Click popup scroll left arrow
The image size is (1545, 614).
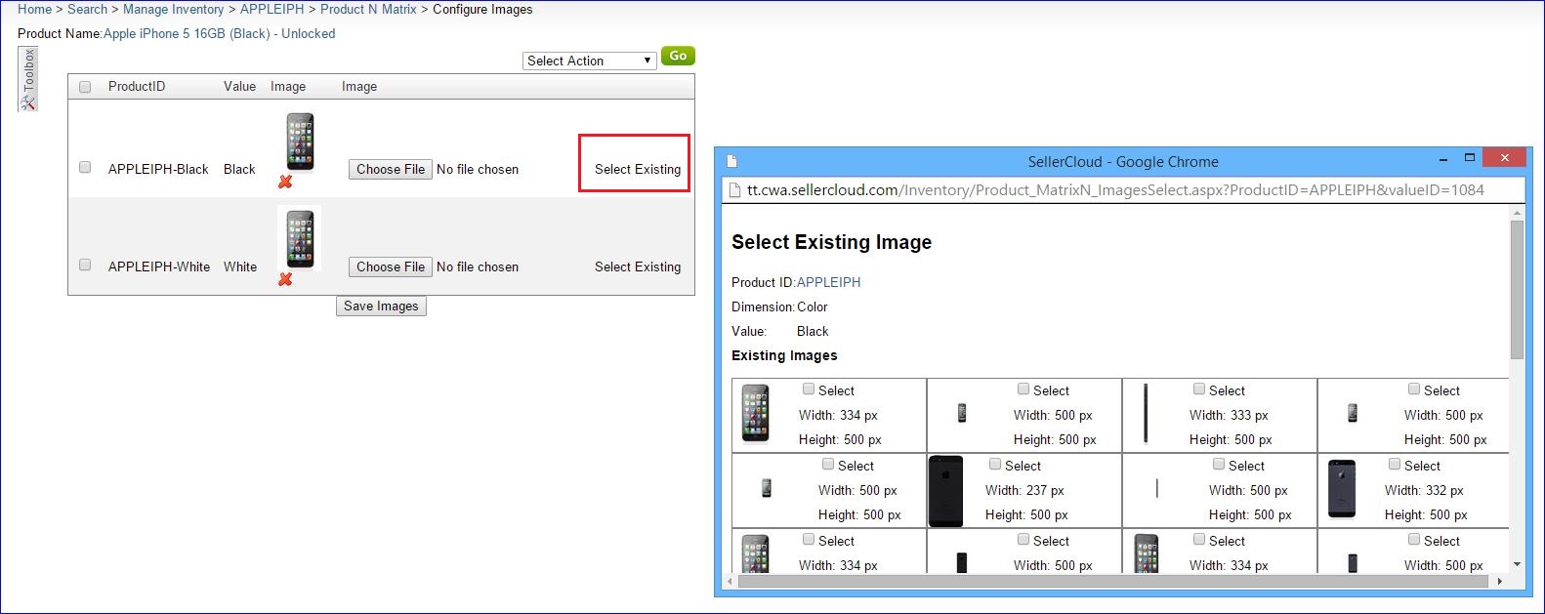click(x=731, y=582)
